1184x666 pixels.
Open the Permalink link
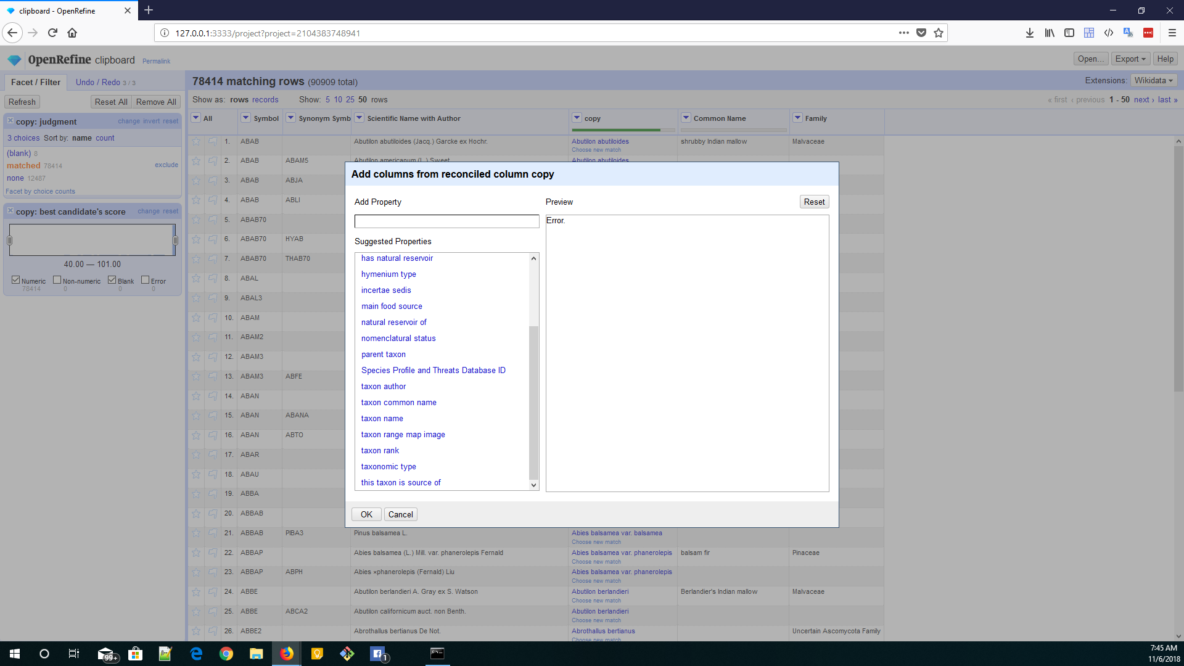pos(156,61)
